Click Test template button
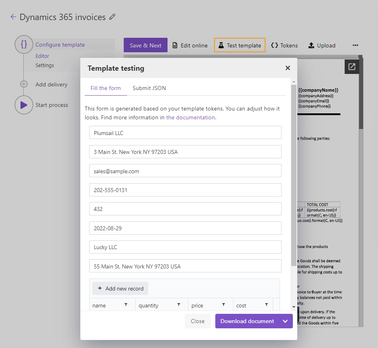 tap(240, 45)
